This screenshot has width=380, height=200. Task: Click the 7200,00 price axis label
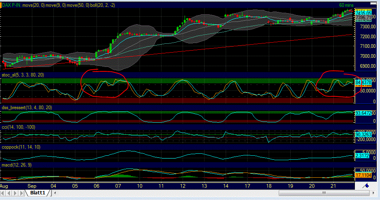(x=368, y=37)
